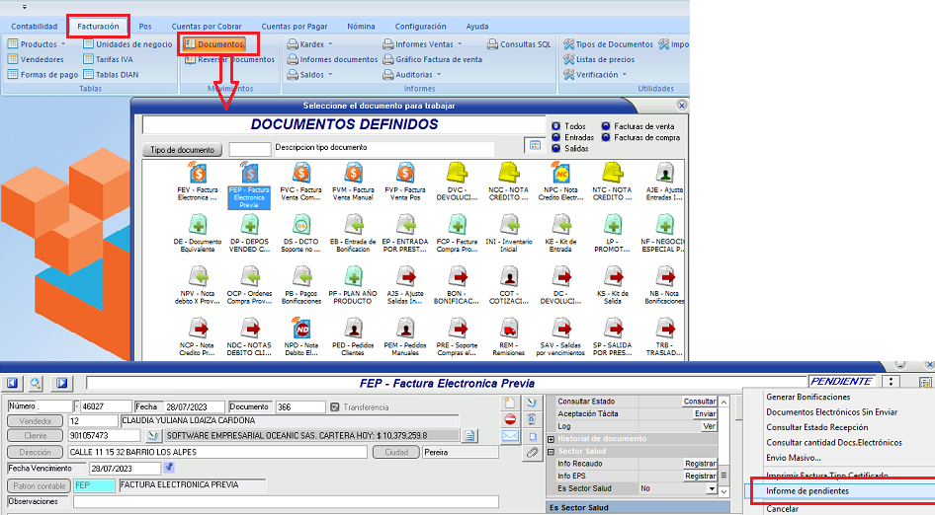Open the Es Sector Salud dropdown

pos(711,488)
